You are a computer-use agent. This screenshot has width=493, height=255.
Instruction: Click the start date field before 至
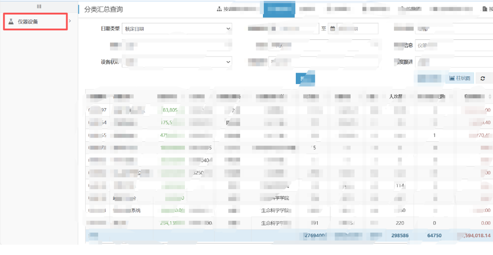coord(294,29)
